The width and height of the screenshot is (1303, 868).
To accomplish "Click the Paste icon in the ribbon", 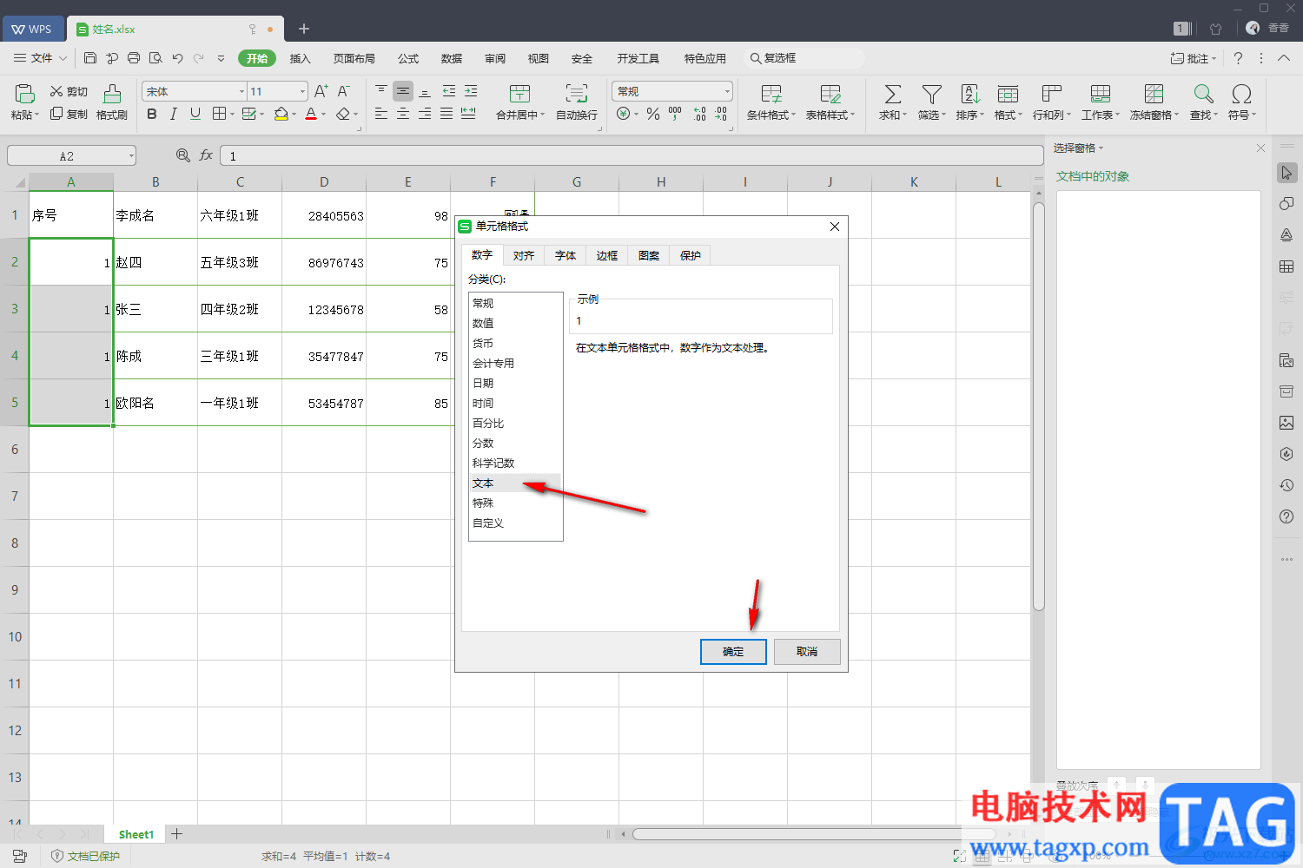I will tap(24, 94).
